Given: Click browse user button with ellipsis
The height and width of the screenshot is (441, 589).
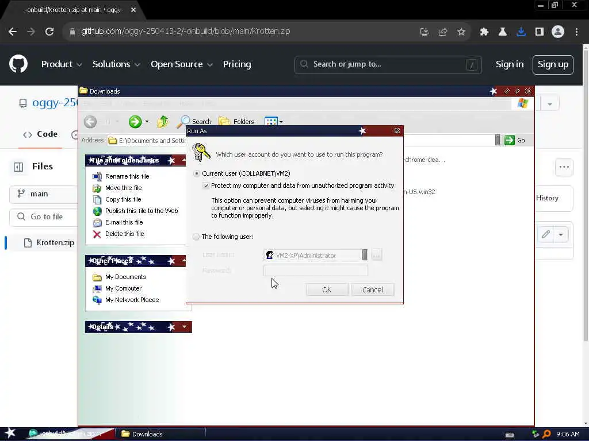Looking at the screenshot, I should click(377, 255).
